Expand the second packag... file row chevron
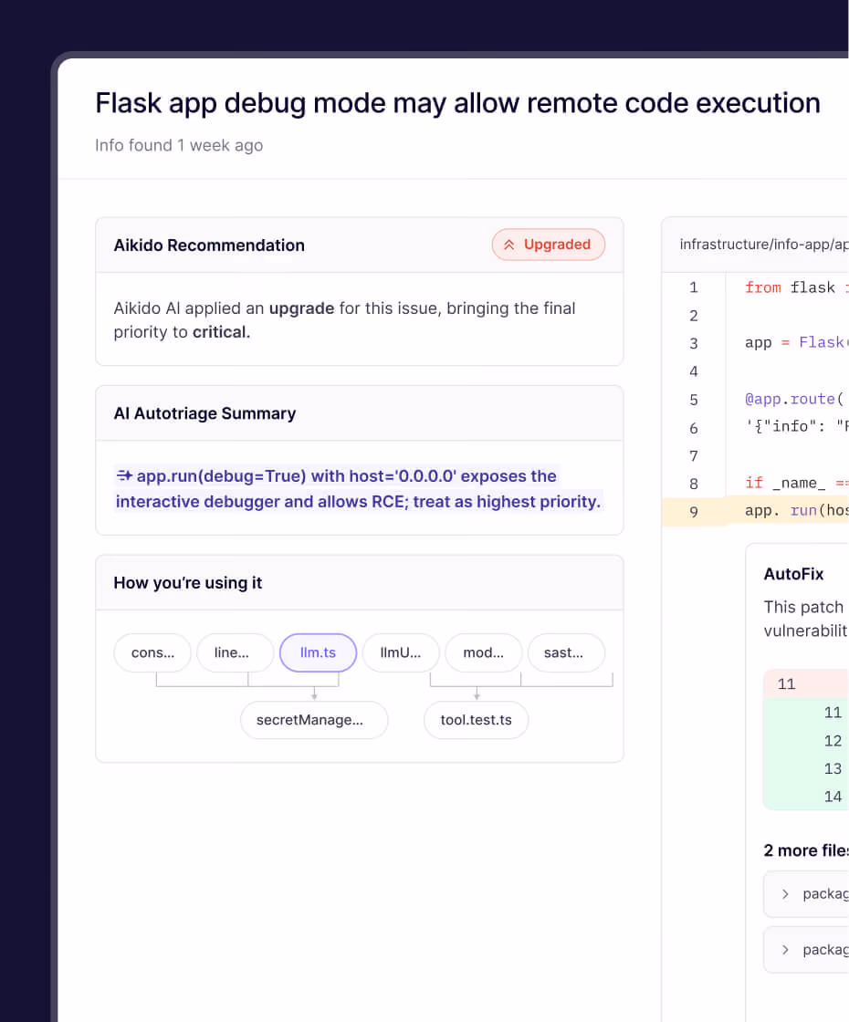Image resolution: width=849 pixels, height=1022 pixels. 785,950
